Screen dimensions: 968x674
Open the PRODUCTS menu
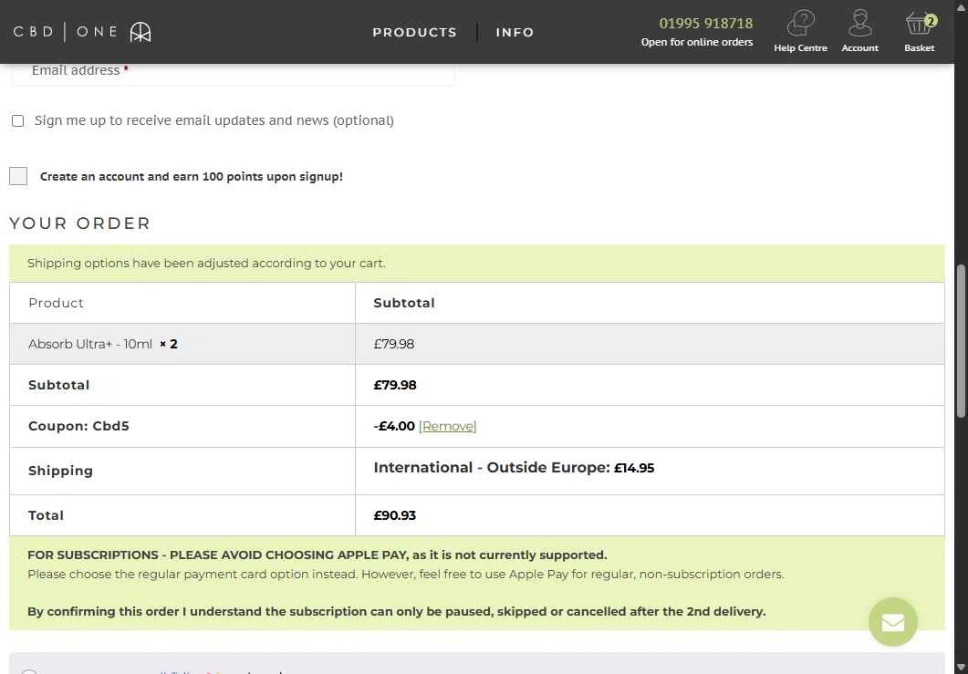(x=415, y=32)
